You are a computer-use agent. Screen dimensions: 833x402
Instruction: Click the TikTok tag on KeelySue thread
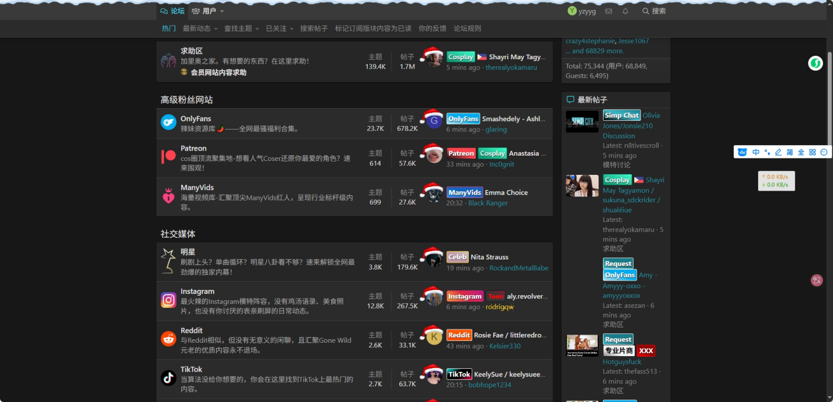pyautogui.click(x=459, y=374)
